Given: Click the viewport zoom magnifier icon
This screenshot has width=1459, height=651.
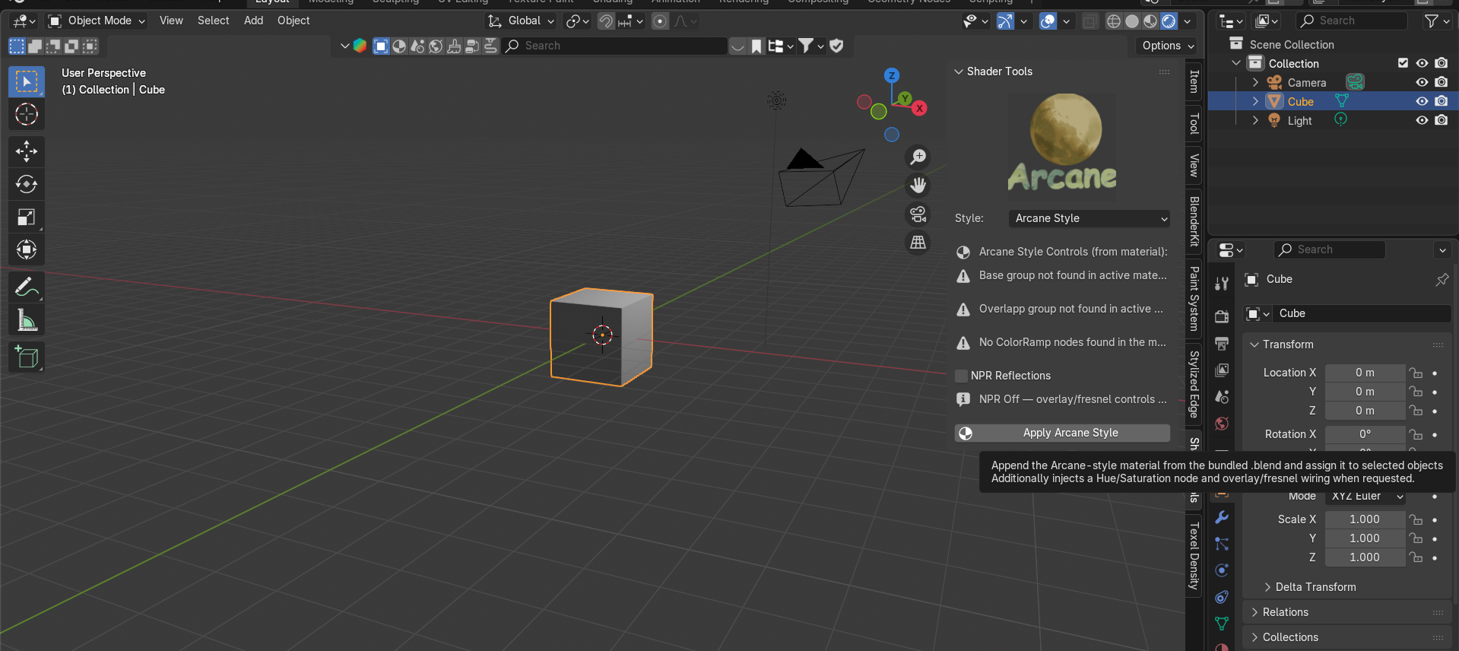Looking at the screenshot, I should [x=918, y=157].
